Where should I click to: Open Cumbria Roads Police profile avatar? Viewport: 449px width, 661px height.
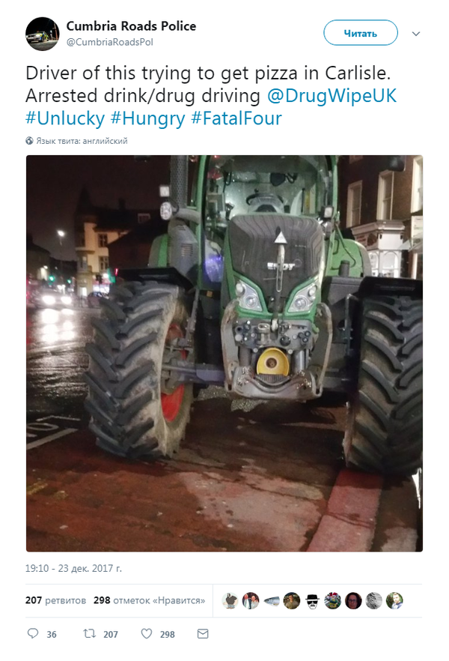coord(42,34)
